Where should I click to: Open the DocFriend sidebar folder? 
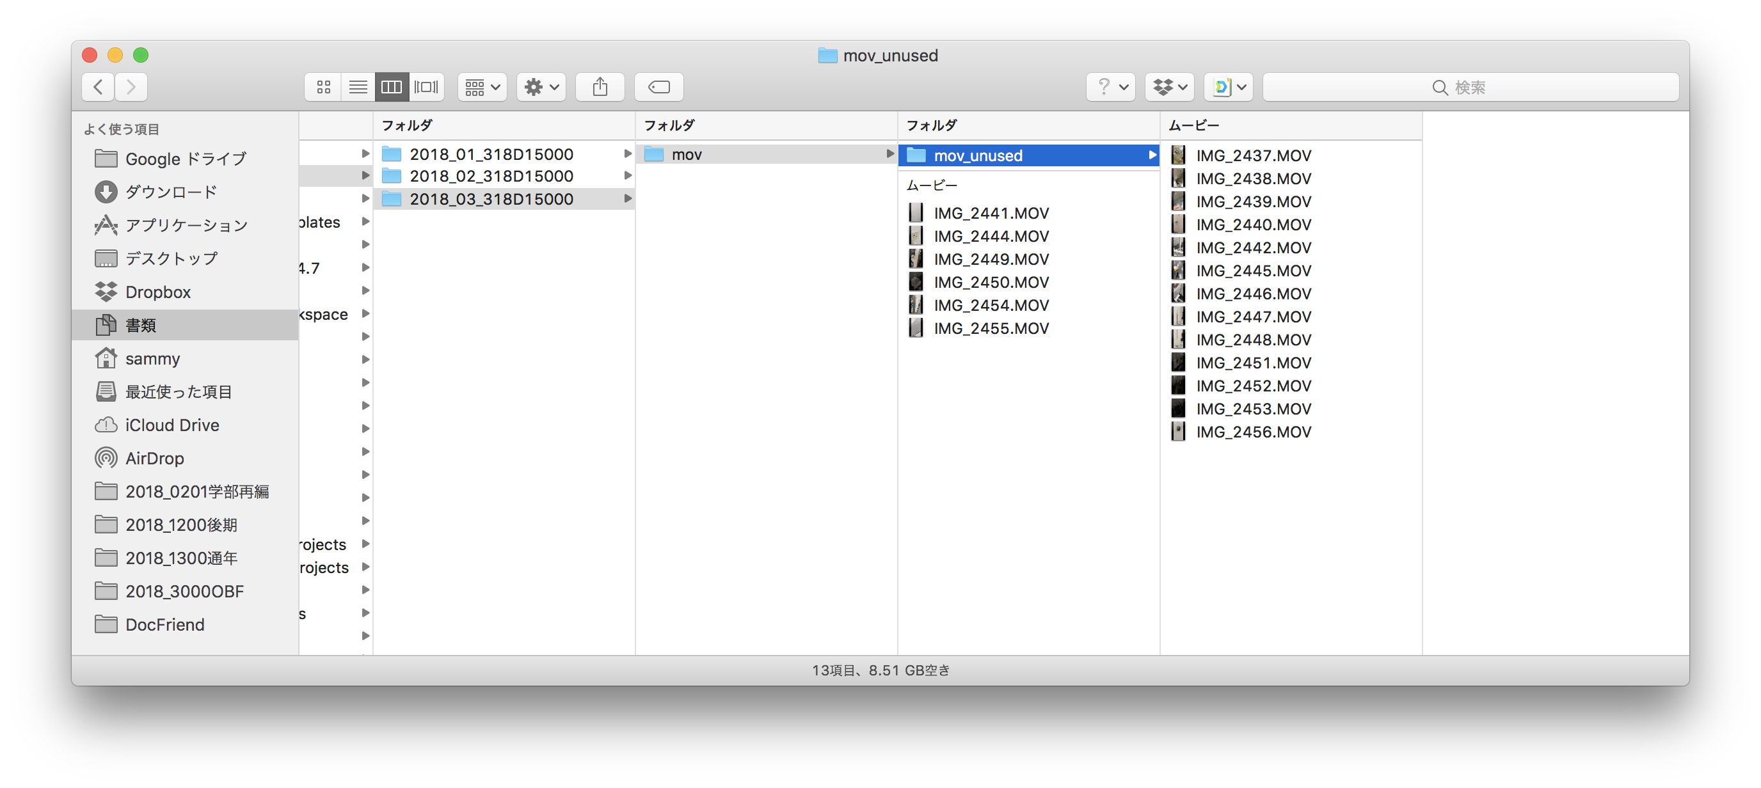(x=186, y=625)
